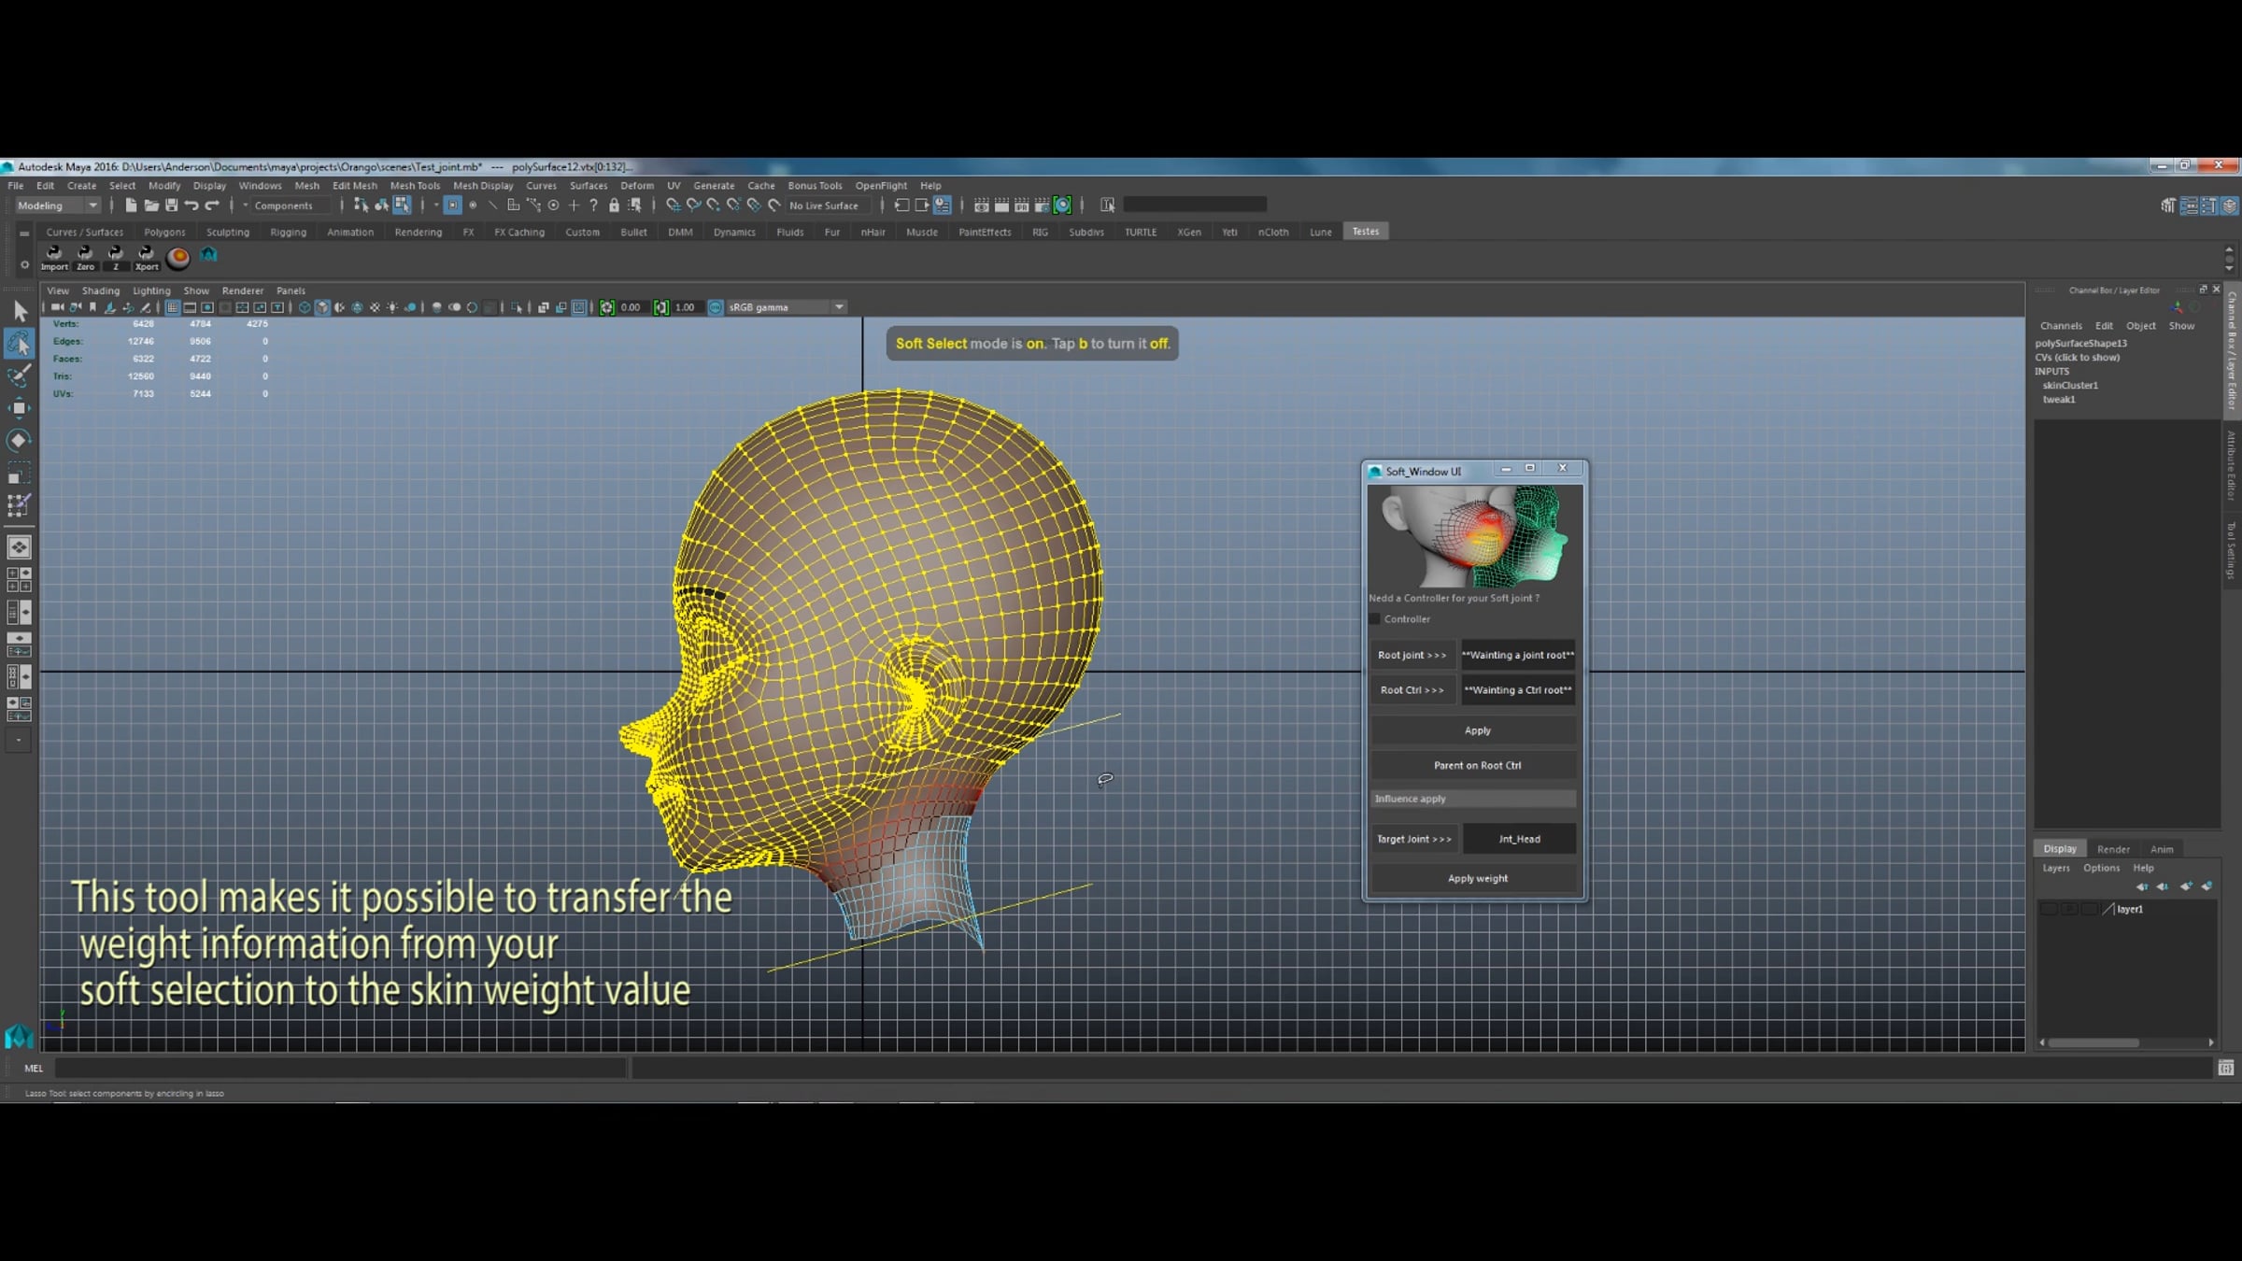2242x1261 pixels.
Task: Switch to single perspective view layout
Action: pyautogui.click(x=20, y=547)
